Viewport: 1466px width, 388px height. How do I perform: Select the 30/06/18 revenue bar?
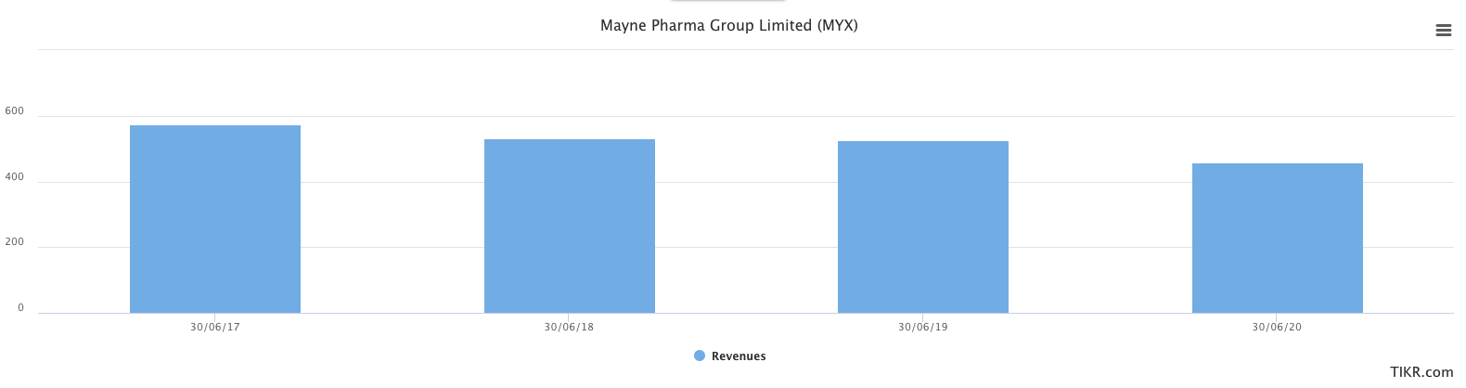(570, 226)
